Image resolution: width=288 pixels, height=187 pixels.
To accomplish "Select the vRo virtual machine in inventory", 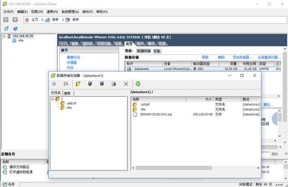I will 21,41.
